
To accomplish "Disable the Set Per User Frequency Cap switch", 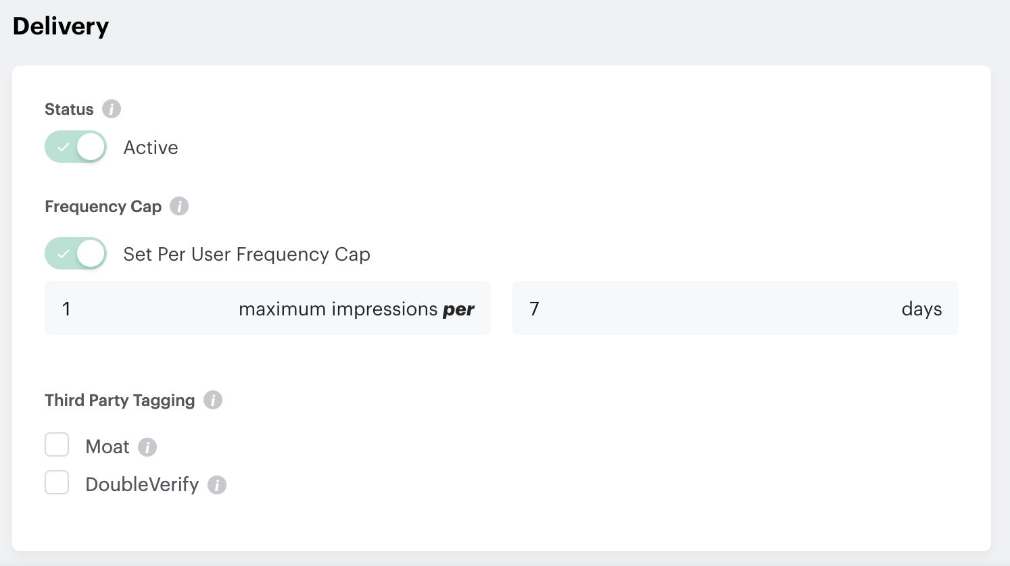I will [x=76, y=254].
